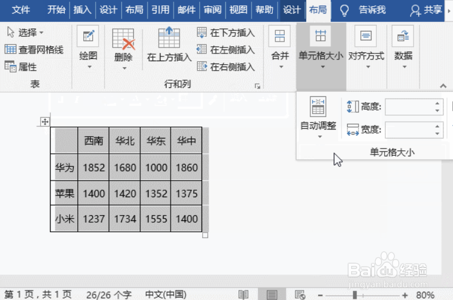Click the 数据 data icon
453x300 pixels.
[402, 36]
